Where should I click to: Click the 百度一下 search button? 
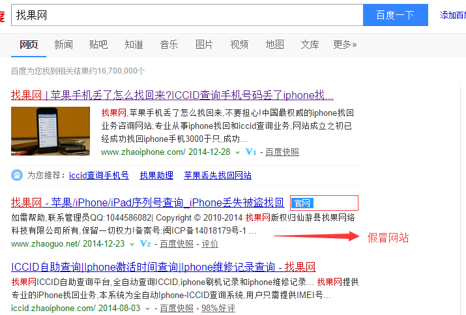click(x=395, y=15)
